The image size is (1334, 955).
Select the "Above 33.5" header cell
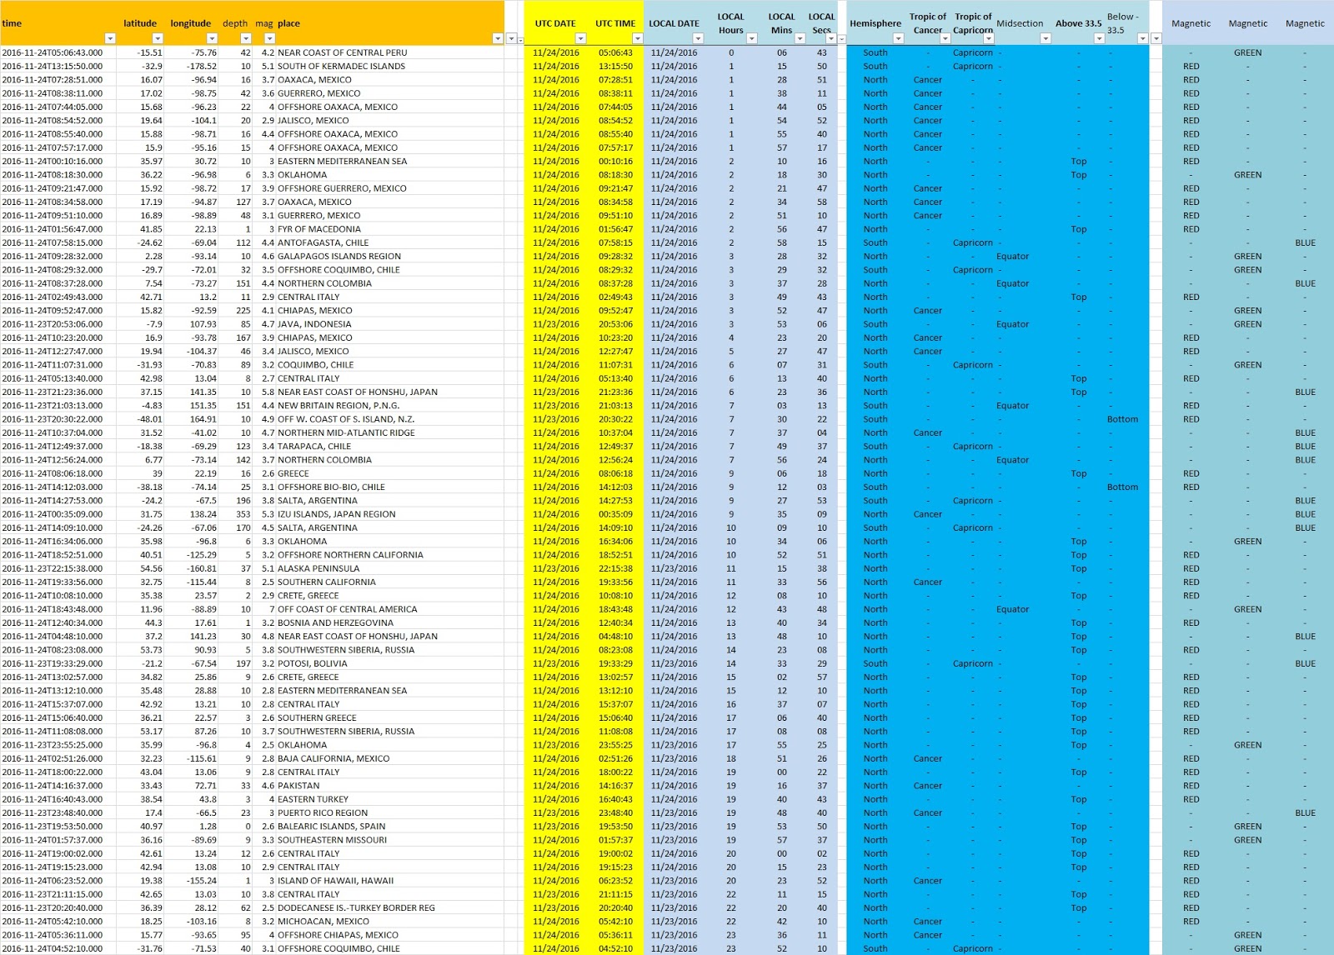[x=1079, y=23]
